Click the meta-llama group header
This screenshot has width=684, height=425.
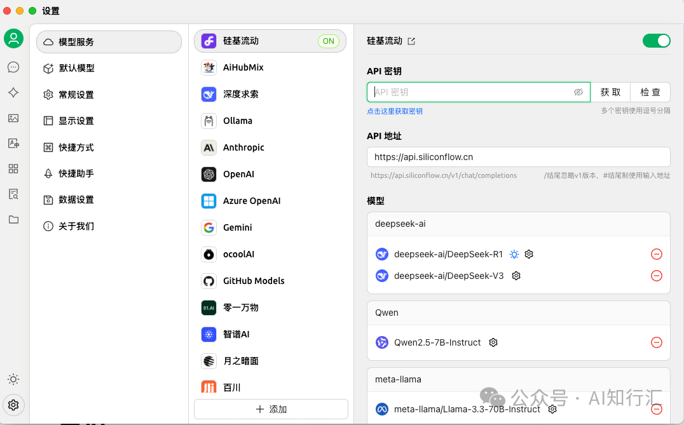tap(519, 380)
